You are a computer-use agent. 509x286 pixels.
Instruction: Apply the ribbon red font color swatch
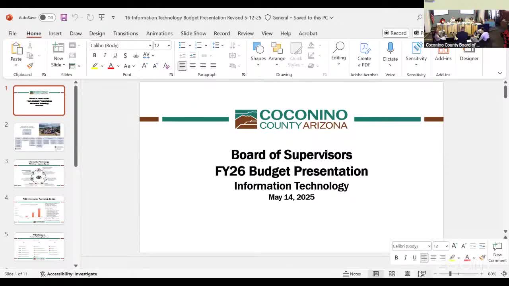111,66
